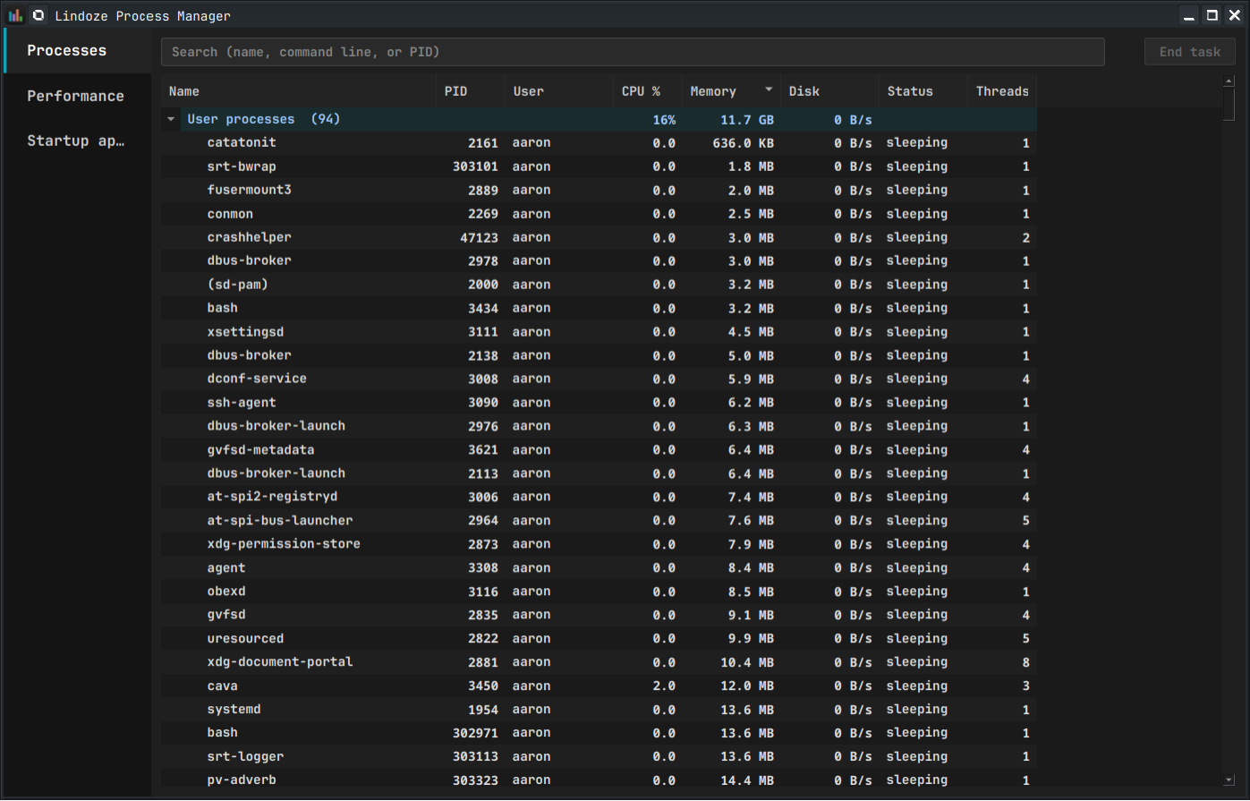The width and height of the screenshot is (1250, 801).
Task: Select the xsettingsd process
Action: point(599,332)
